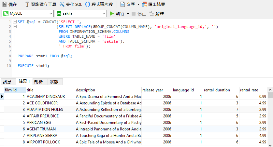Click the rental_duration 7 cell
The height and width of the screenshot is (147, 273).
221,110
